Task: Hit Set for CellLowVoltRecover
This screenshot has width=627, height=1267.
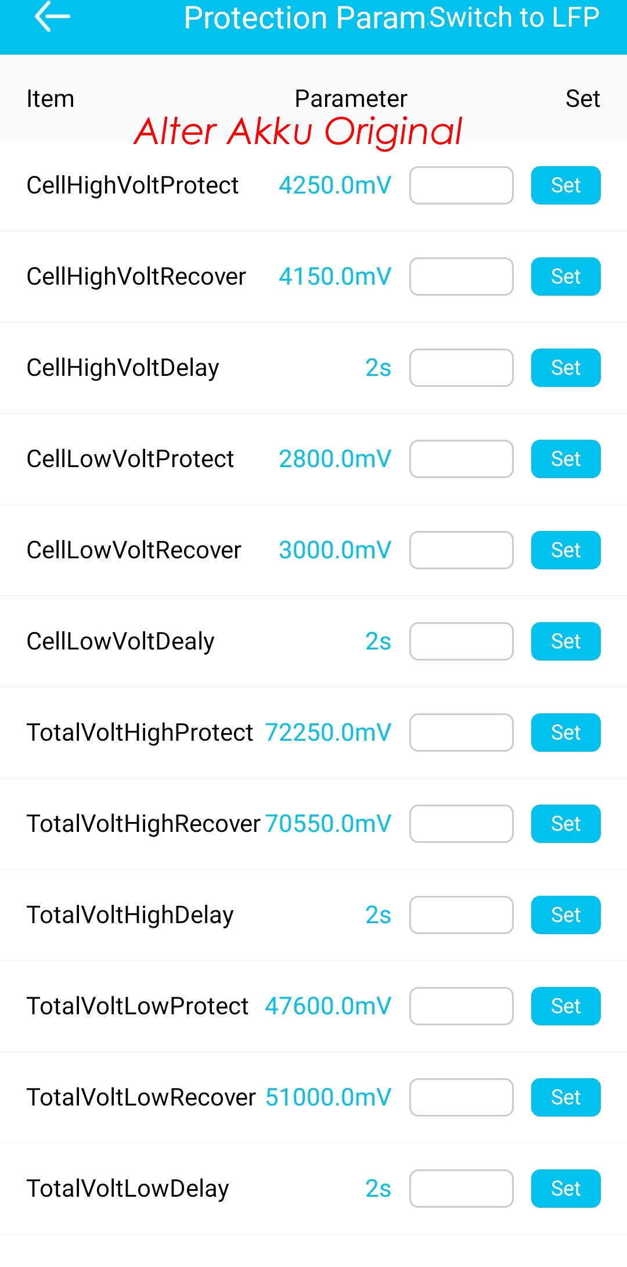Action: [565, 550]
